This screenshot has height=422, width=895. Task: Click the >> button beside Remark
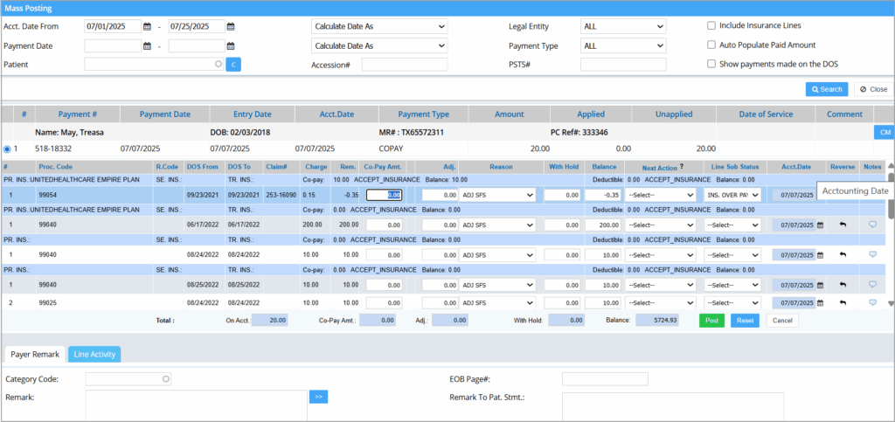tap(318, 397)
